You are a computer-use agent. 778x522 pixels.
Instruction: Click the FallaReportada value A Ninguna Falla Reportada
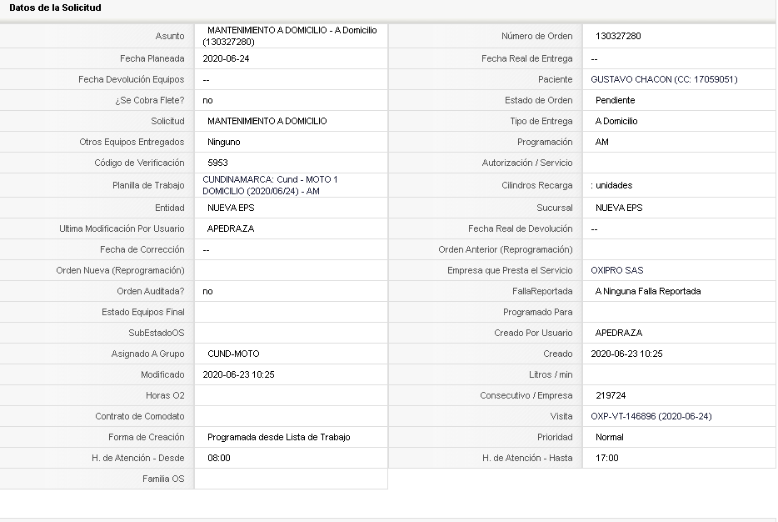[647, 291]
